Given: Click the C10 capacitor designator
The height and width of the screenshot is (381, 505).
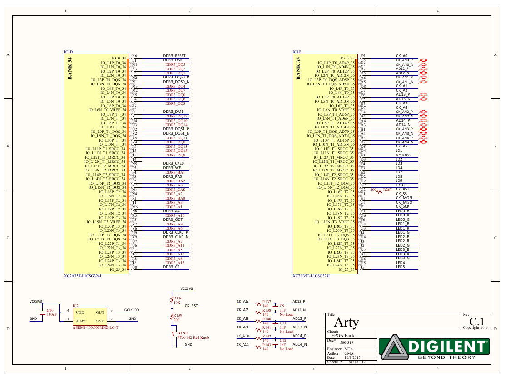Looking at the screenshot, I should 50,311.
